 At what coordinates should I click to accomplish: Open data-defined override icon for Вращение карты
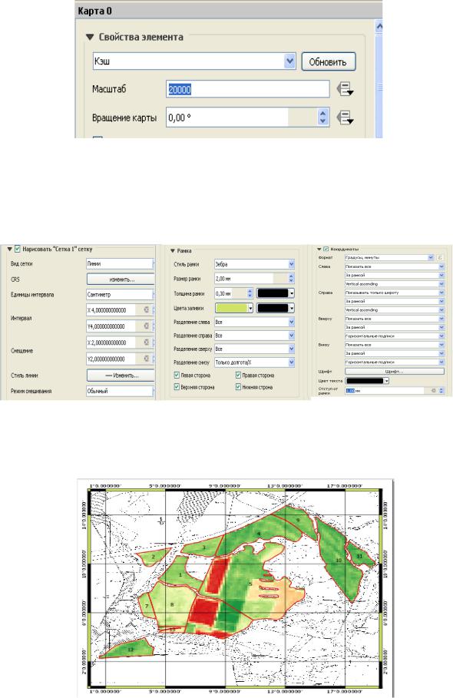pos(345,117)
